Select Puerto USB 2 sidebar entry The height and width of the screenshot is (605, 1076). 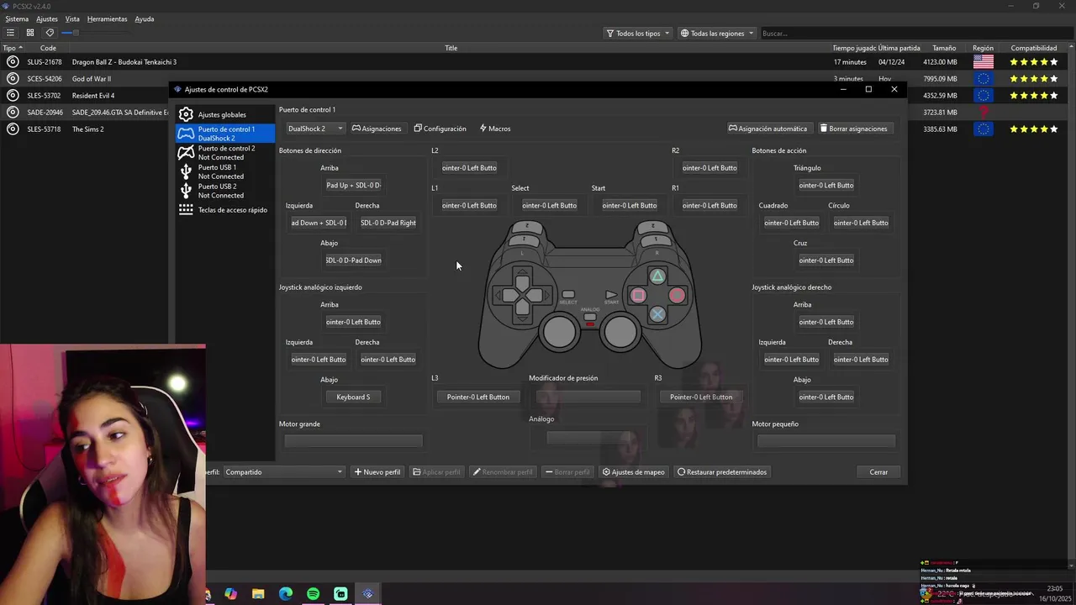pyautogui.click(x=224, y=191)
